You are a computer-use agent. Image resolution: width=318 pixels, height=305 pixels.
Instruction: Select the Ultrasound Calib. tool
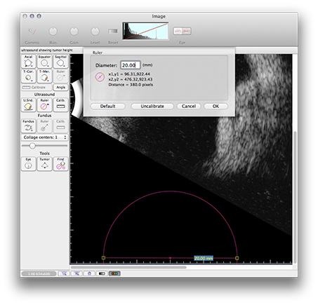click(x=60, y=105)
